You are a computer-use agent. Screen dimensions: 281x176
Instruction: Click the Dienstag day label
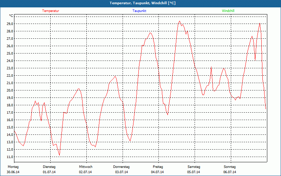[49, 167]
